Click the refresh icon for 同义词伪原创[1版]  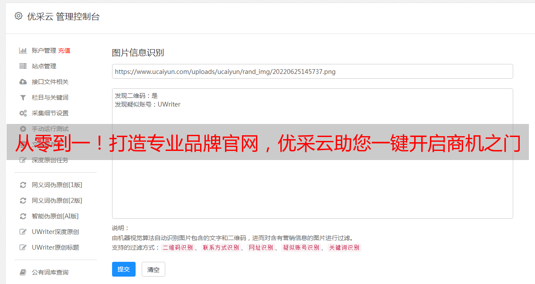[23, 185]
